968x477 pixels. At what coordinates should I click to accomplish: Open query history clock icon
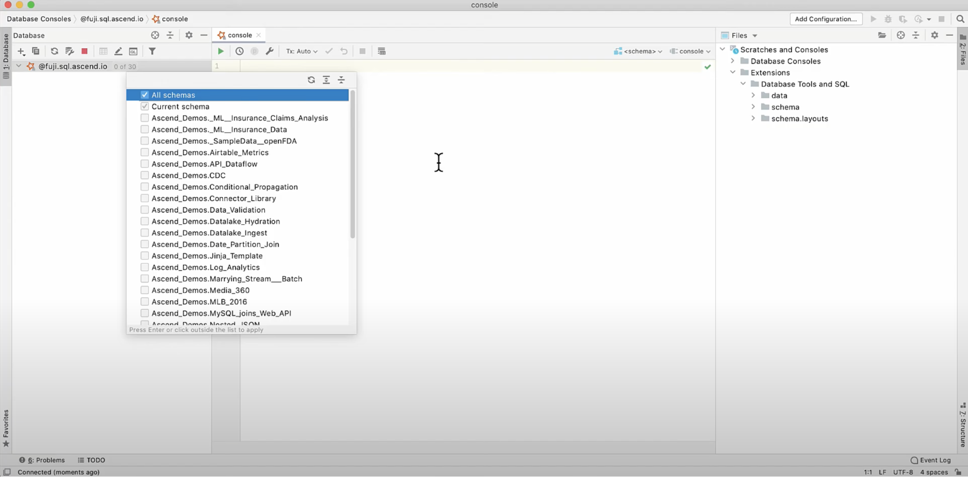coord(239,51)
